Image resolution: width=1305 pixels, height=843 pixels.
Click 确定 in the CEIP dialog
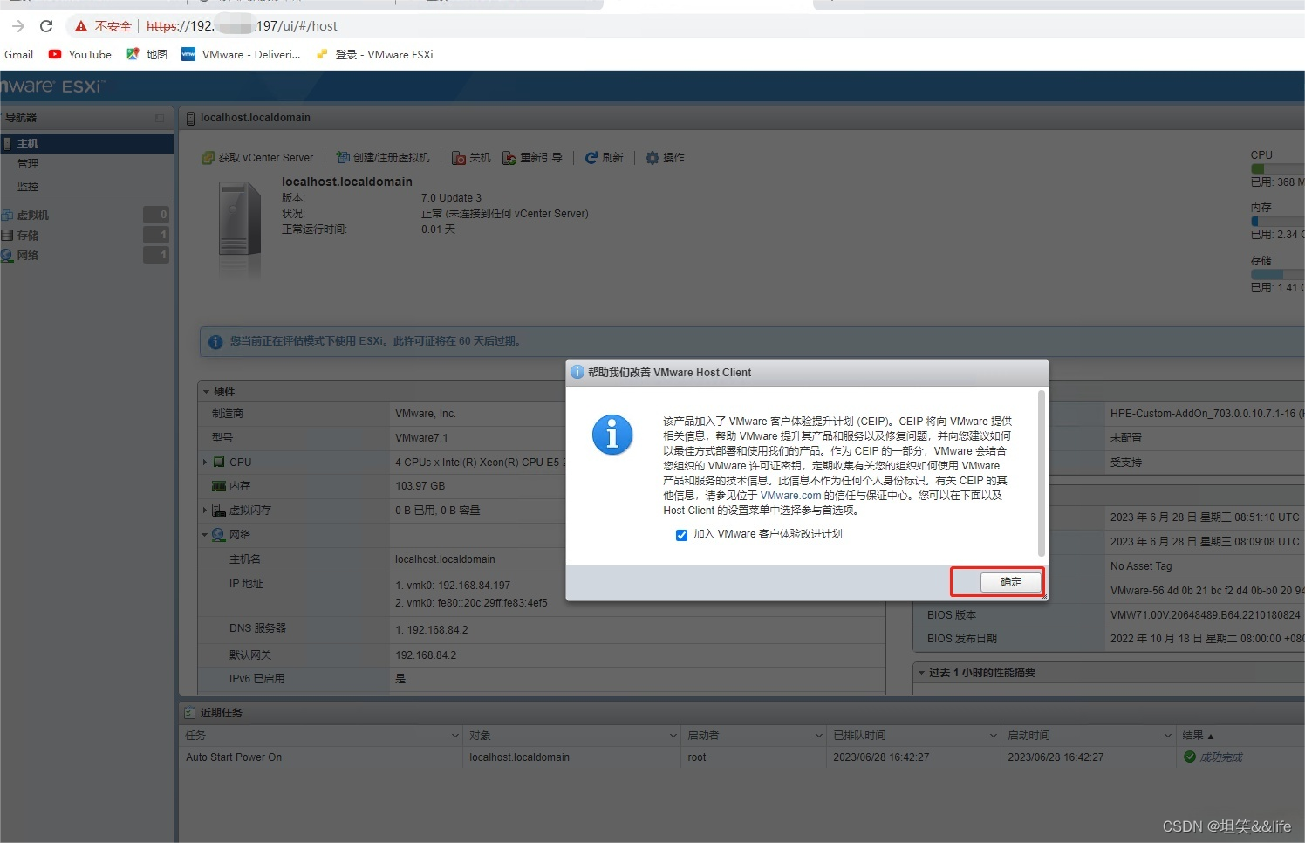[x=1010, y=582]
